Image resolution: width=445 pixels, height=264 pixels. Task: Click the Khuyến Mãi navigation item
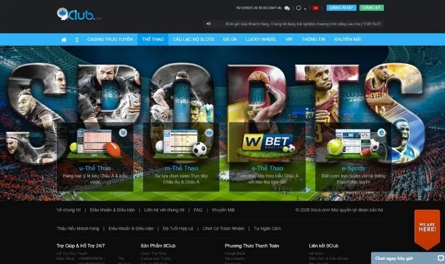pyautogui.click(x=348, y=39)
